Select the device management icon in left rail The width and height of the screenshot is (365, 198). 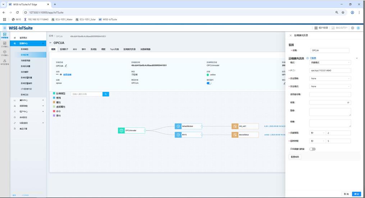(5, 35)
